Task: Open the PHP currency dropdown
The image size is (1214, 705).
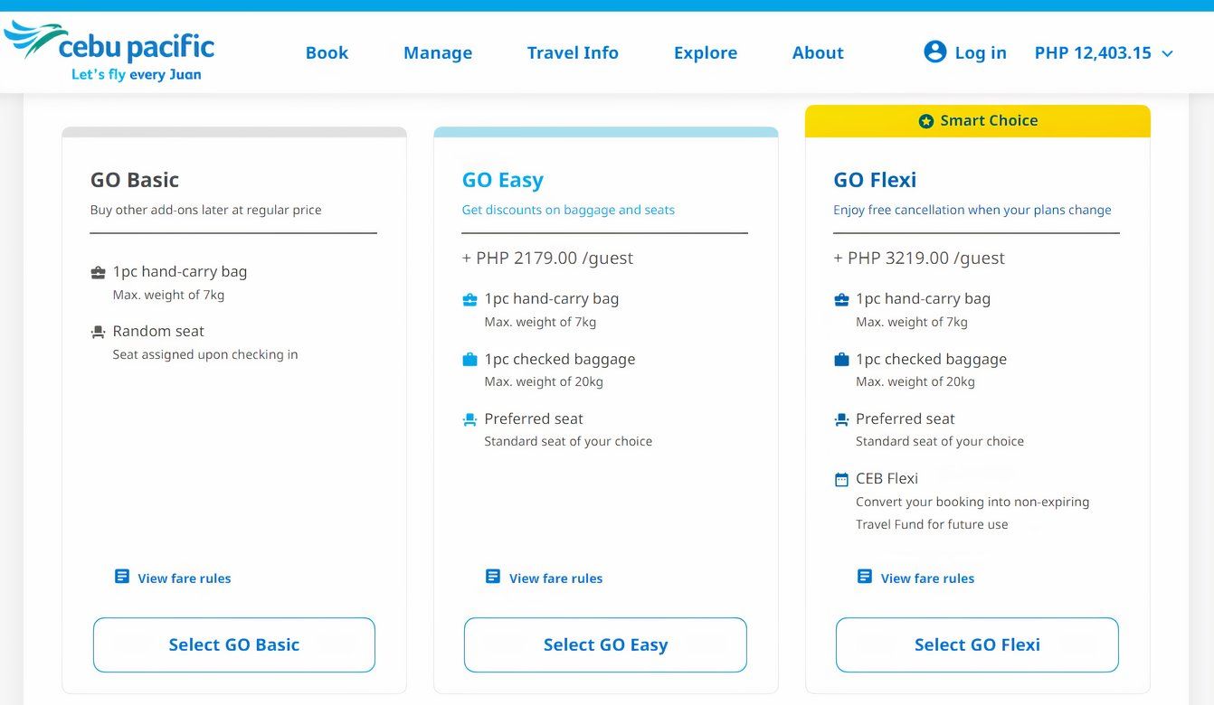Action: [1103, 53]
